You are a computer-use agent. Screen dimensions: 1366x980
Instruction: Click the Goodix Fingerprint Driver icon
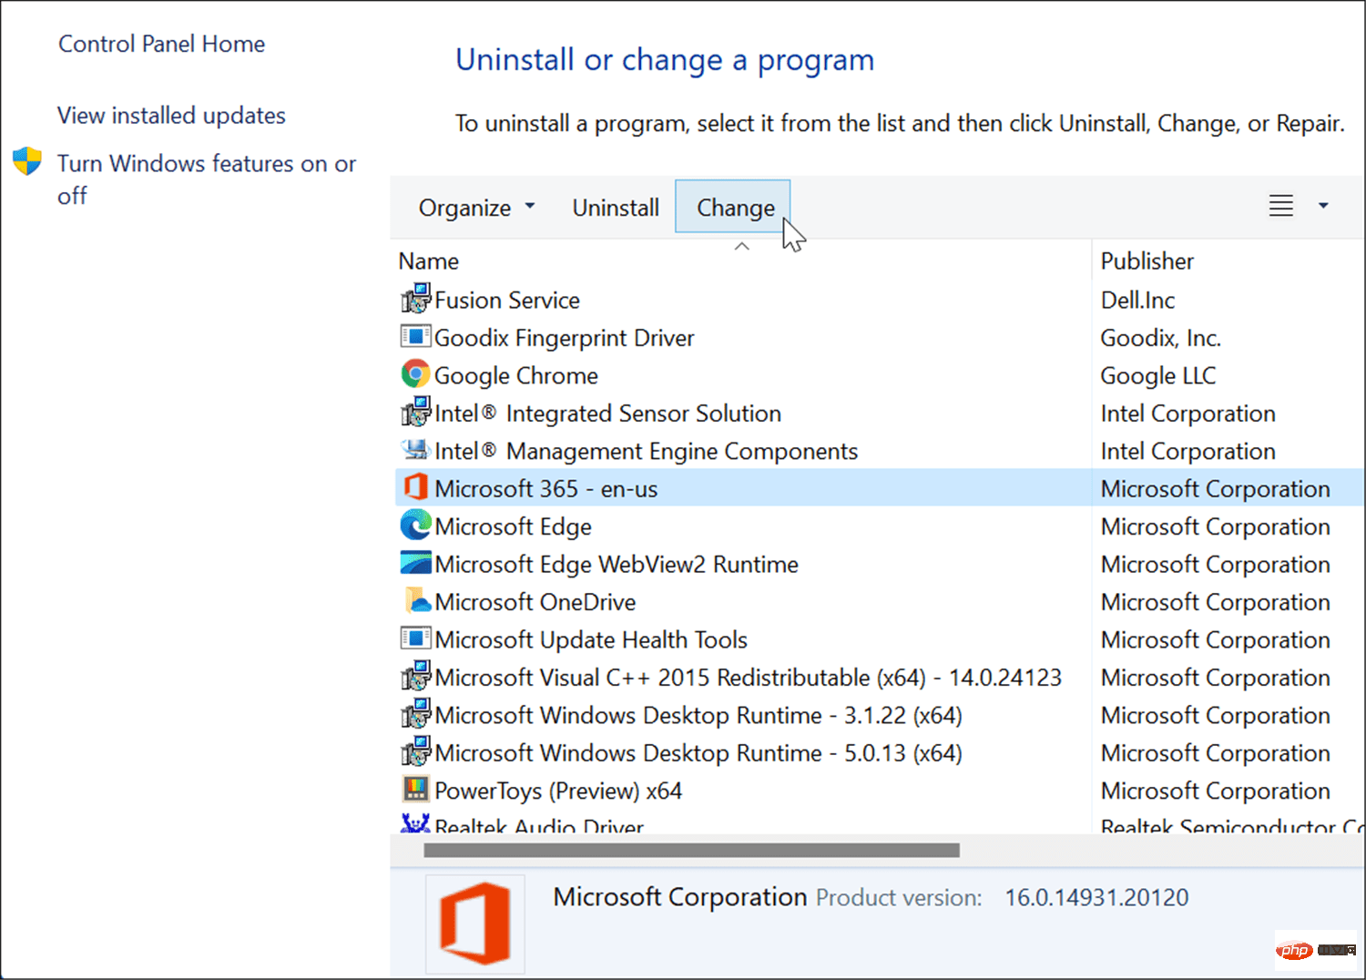(x=415, y=337)
